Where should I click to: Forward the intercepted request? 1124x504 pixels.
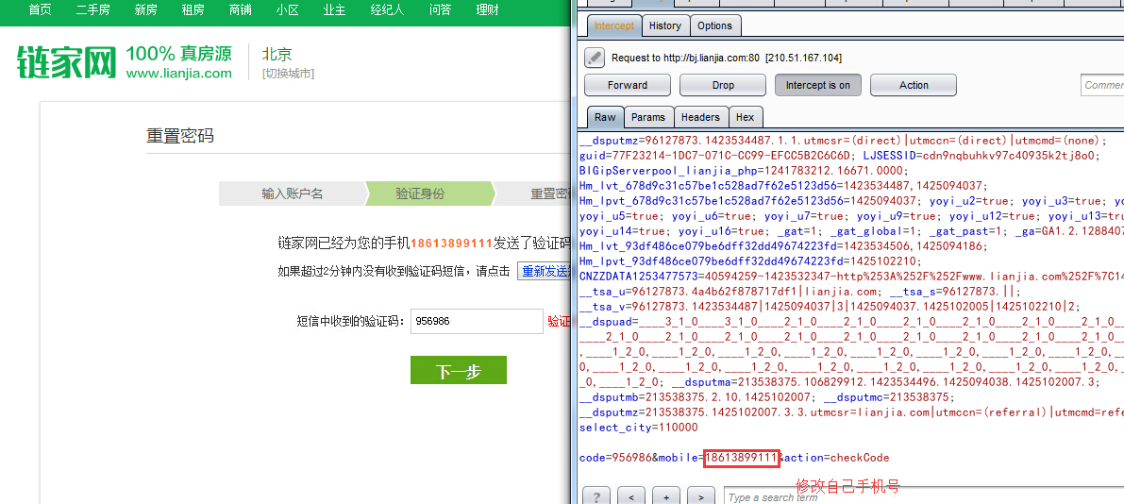pos(628,85)
